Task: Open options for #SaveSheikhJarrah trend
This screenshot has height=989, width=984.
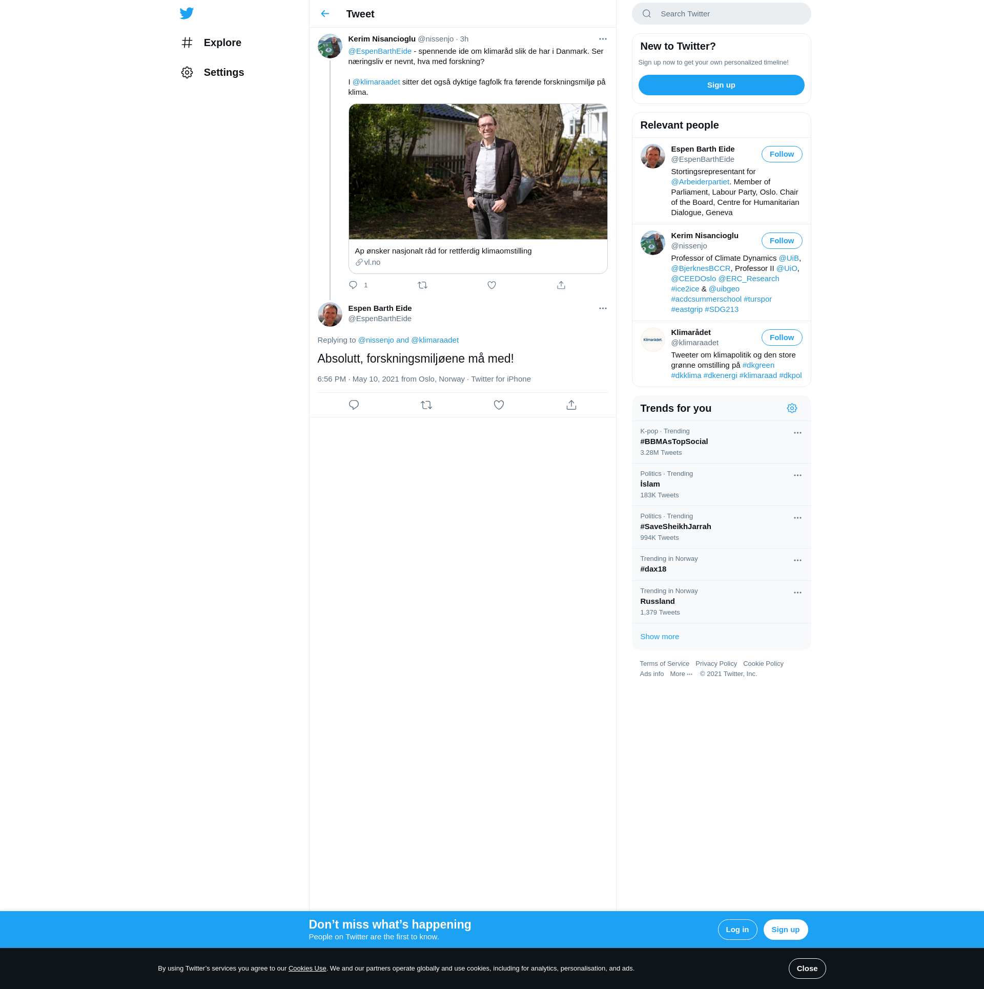Action: point(797,518)
